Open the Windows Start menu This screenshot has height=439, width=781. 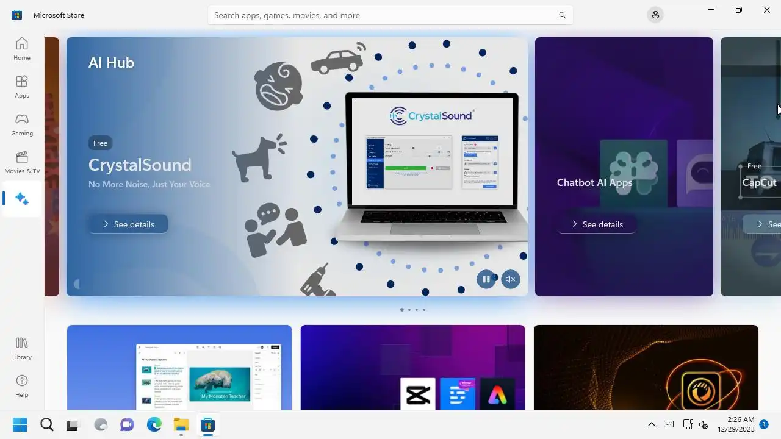tap(20, 425)
